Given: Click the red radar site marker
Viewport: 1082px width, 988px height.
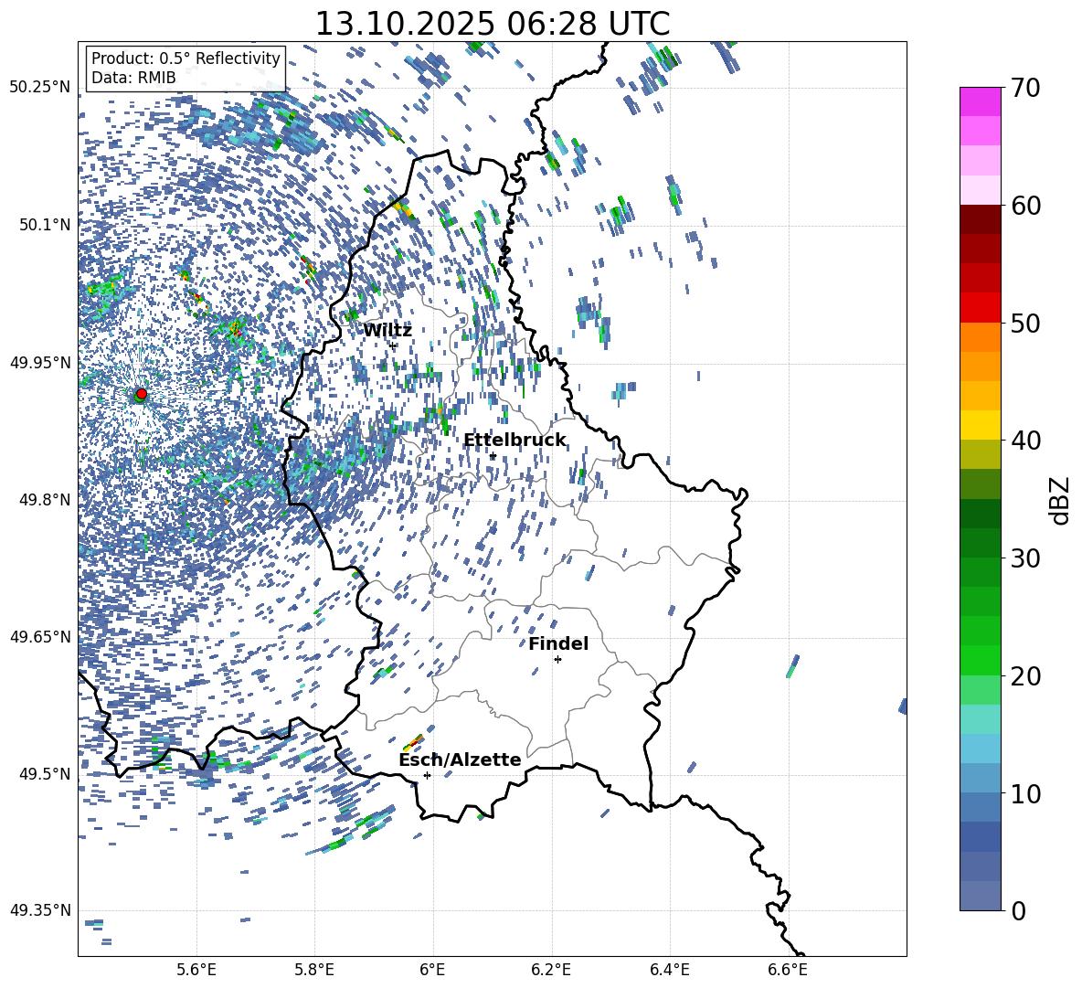Looking at the screenshot, I should pyautogui.click(x=142, y=393).
